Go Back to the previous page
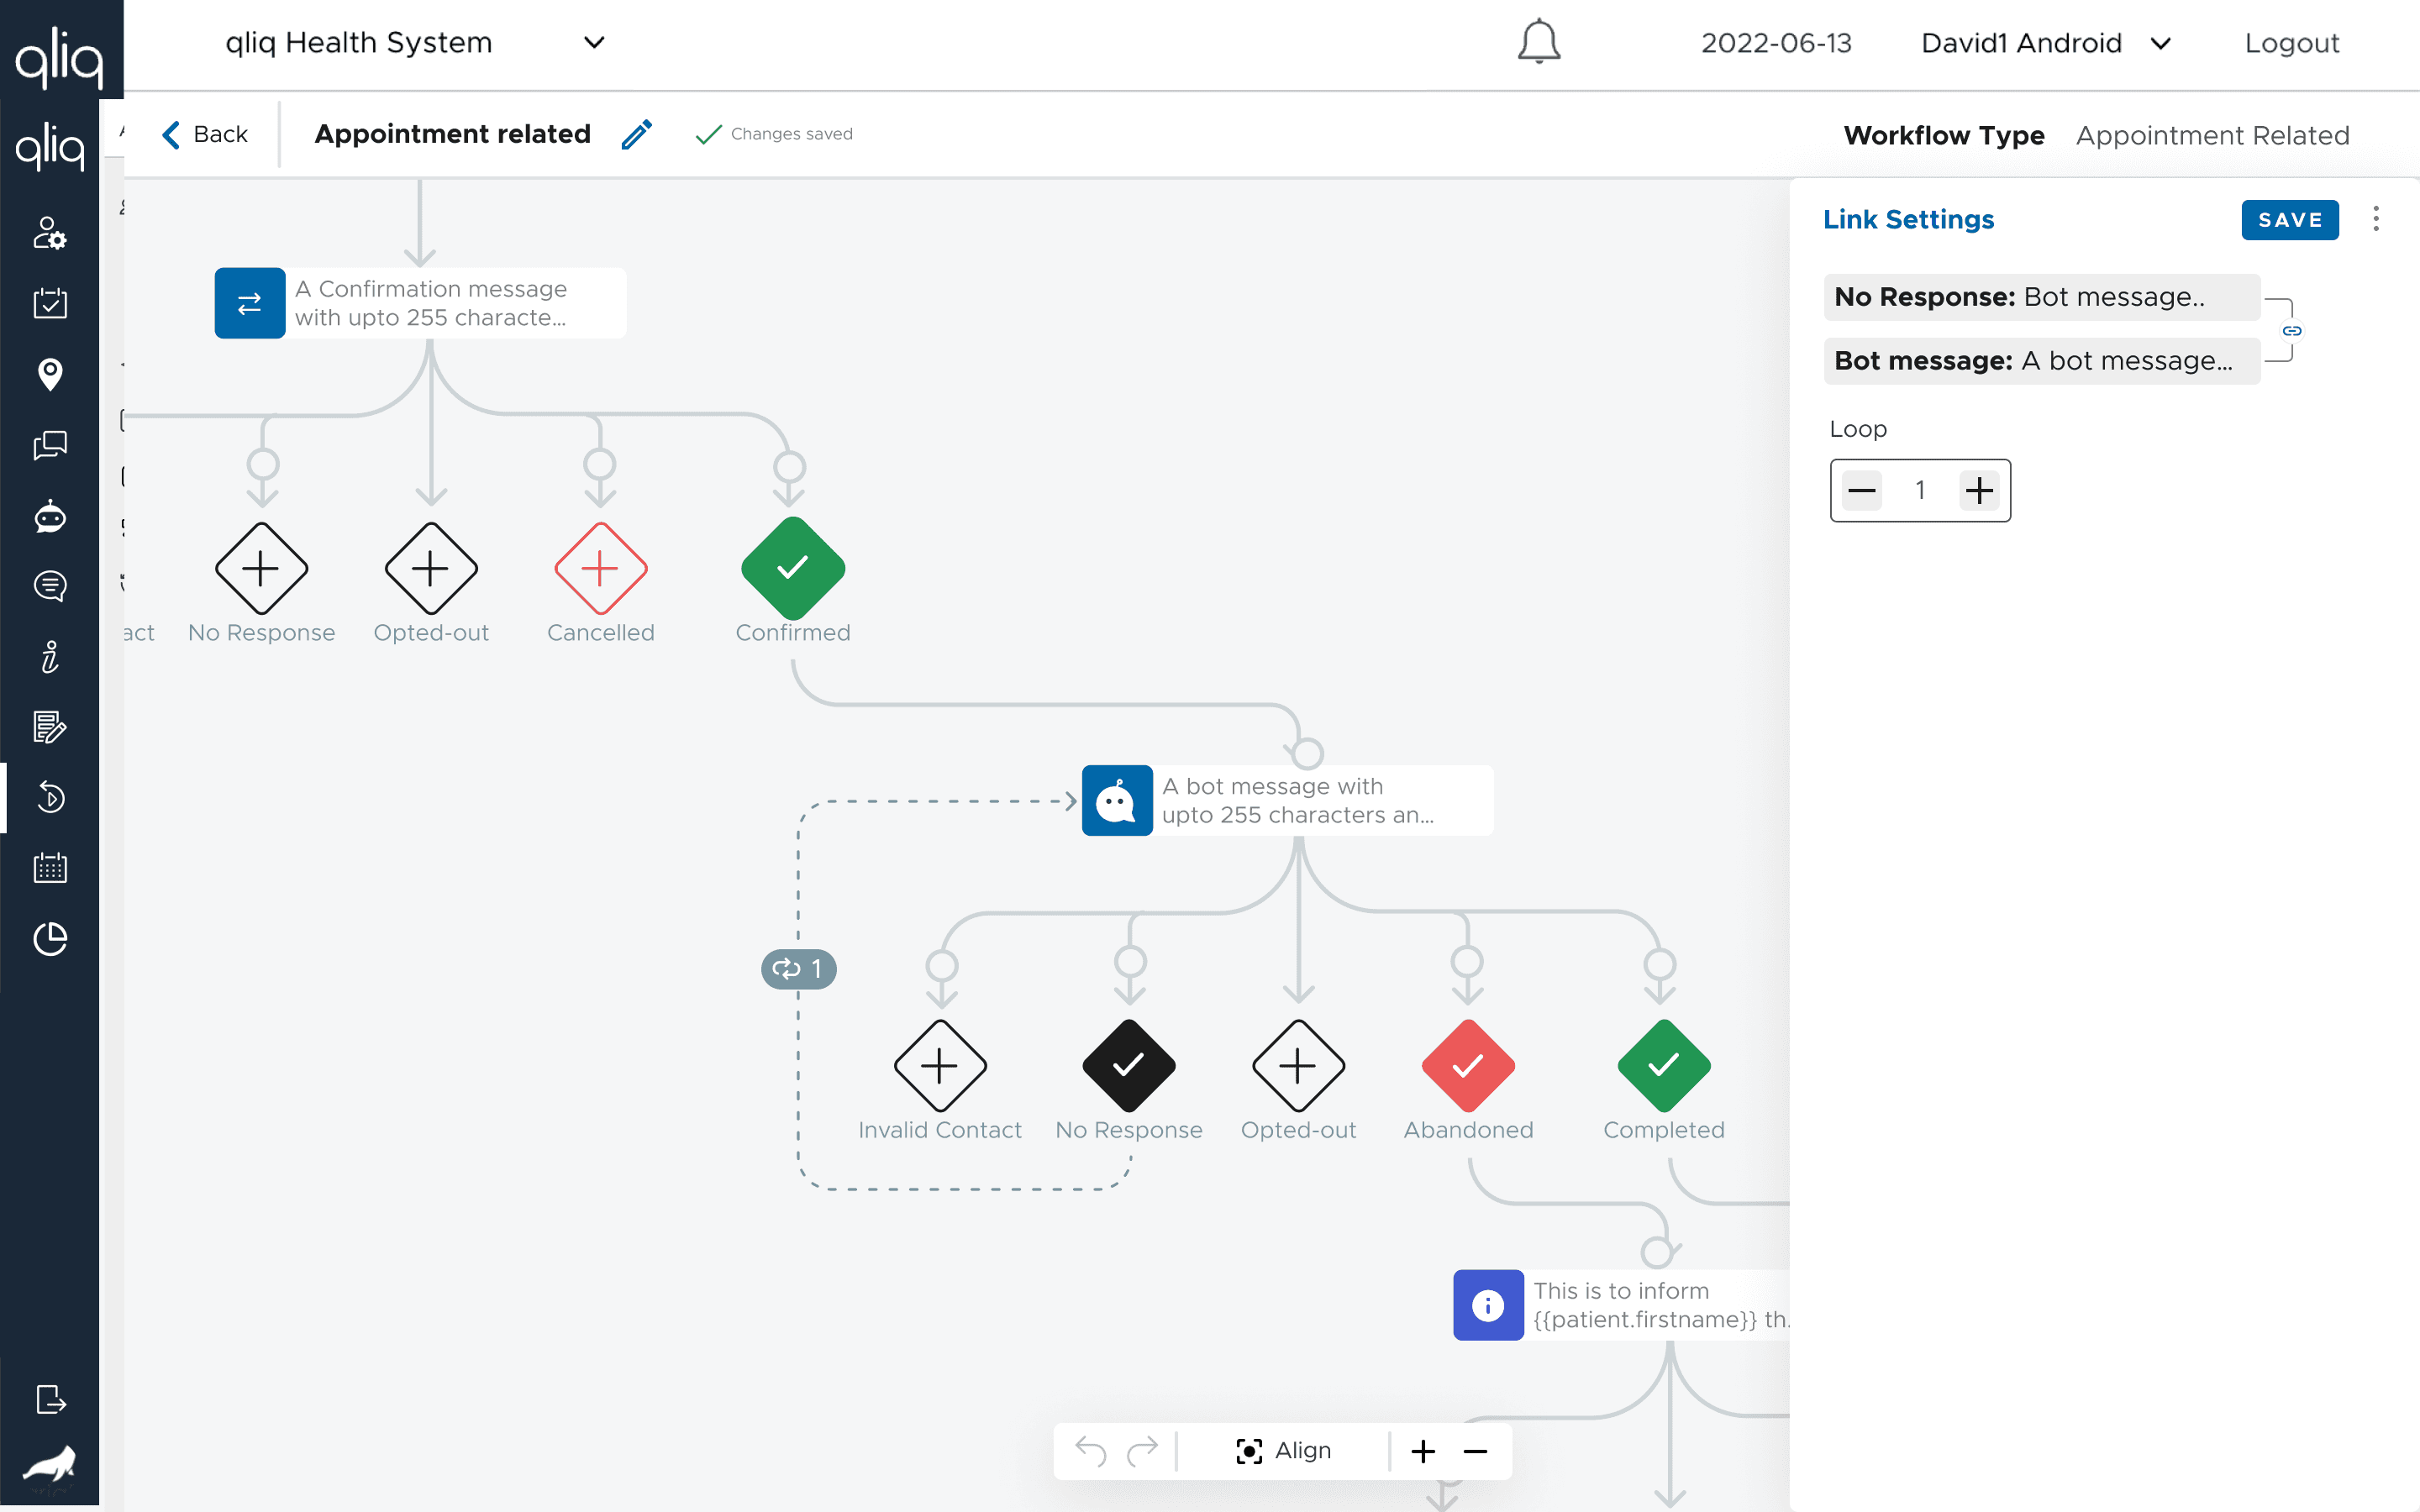The height and width of the screenshot is (1512, 2420). pyautogui.click(x=205, y=134)
